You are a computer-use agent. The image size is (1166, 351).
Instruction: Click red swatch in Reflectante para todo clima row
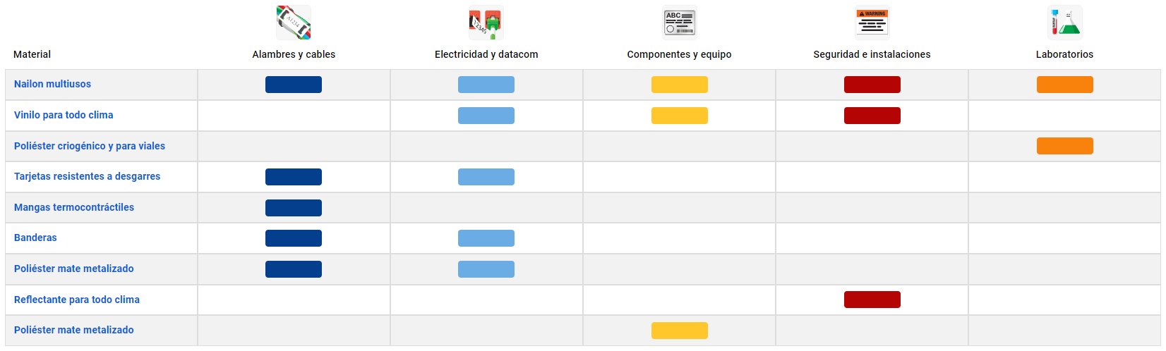(872, 300)
